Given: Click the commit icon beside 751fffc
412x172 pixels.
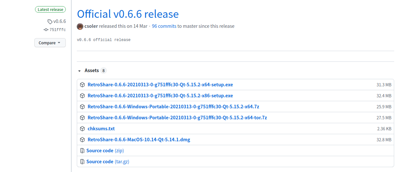Looking at the screenshot, I should [x=46, y=30].
